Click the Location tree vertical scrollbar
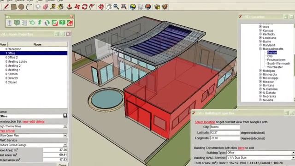Screen dimensions: 295x166 294,63
